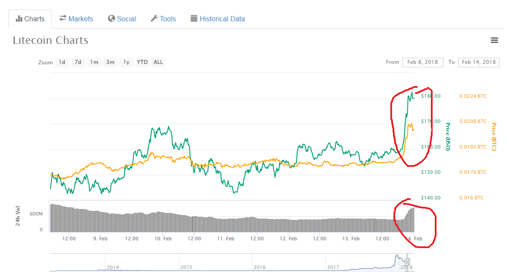Choose the 1m zoom button

[94, 62]
